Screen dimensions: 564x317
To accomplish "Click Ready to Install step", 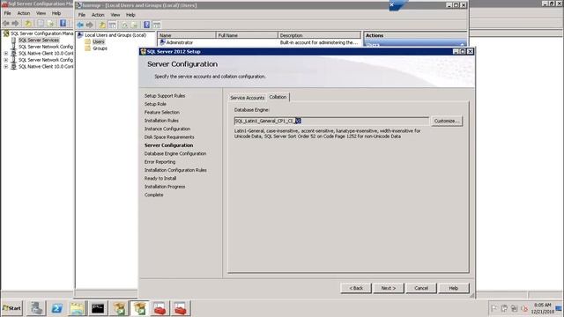I will point(160,178).
